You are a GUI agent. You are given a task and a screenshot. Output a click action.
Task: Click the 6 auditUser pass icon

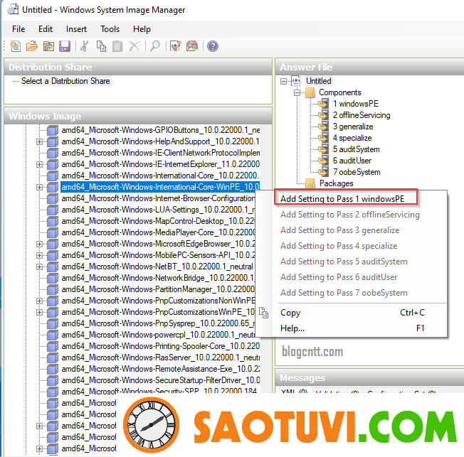pos(323,161)
